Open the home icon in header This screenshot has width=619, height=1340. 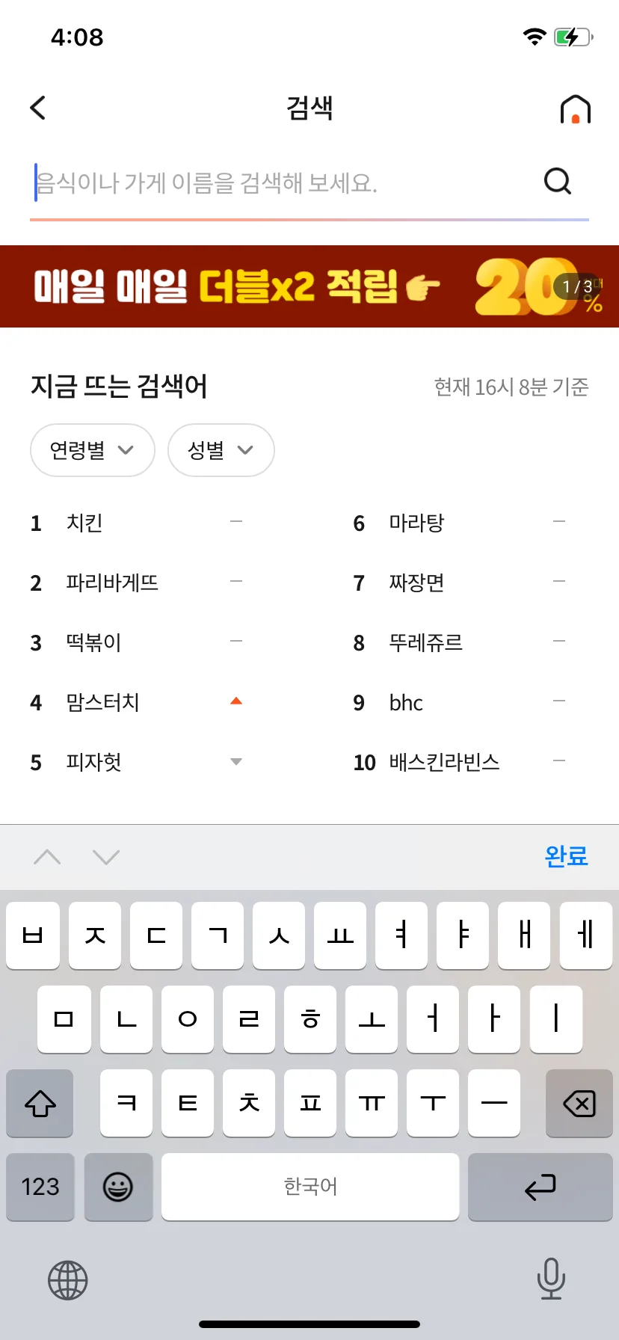click(575, 109)
